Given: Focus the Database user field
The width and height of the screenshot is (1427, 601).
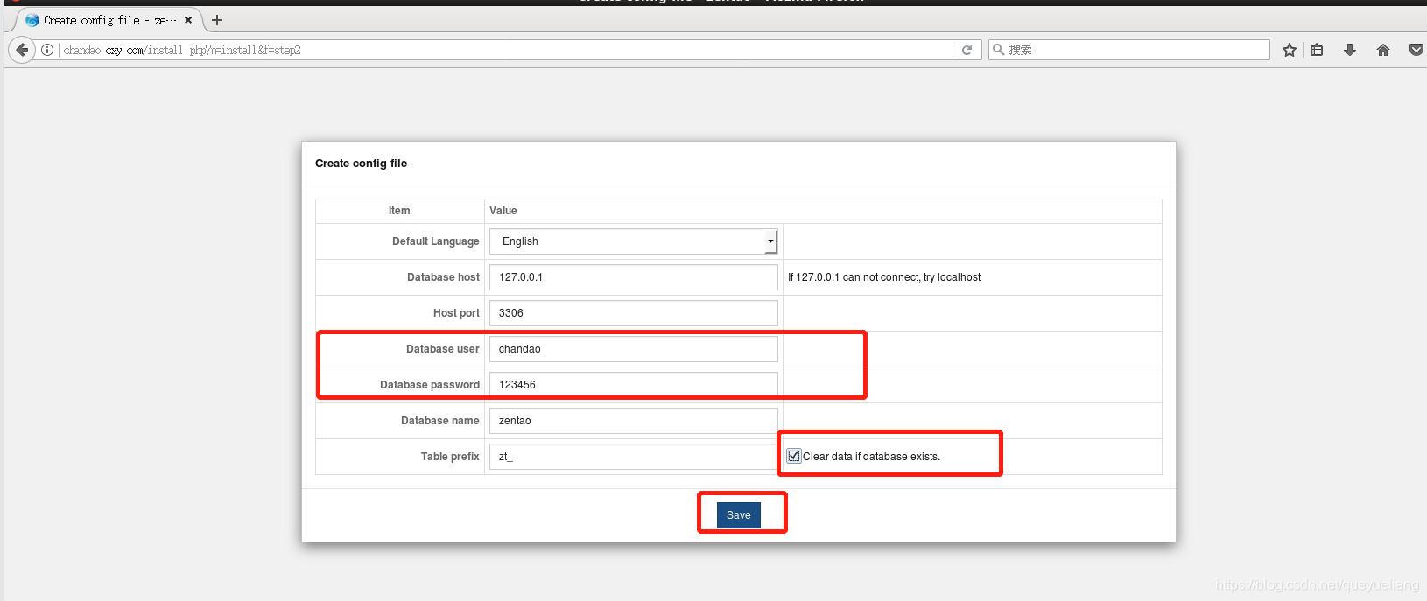Looking at the screenshot, I should pos(634,349).
